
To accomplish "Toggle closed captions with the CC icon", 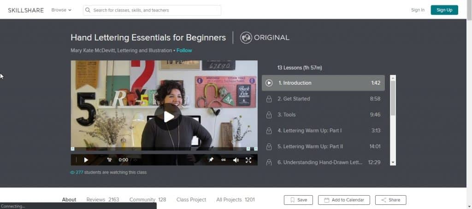I will pyautogui.click(x=224, y=160).
